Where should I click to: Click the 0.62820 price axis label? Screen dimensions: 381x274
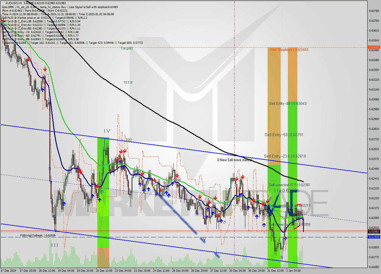(374, 129)
